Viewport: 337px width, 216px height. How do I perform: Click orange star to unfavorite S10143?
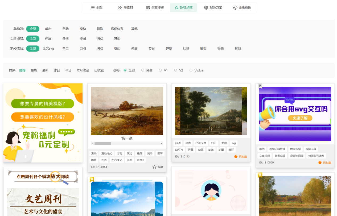(x=236, y=157)
